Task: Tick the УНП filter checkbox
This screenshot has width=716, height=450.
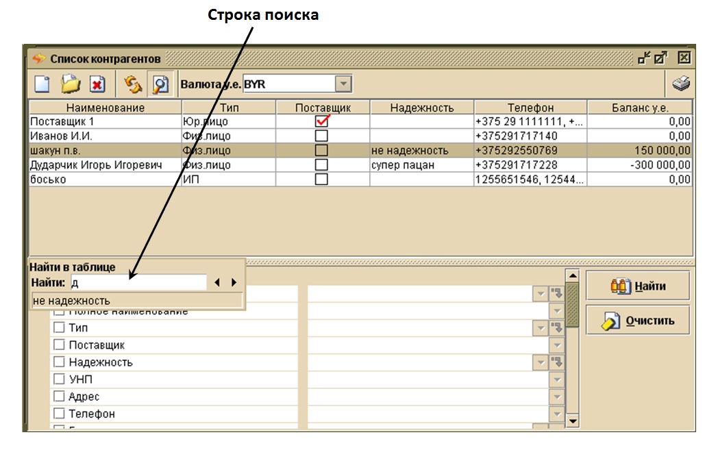Action: point(59,379)
